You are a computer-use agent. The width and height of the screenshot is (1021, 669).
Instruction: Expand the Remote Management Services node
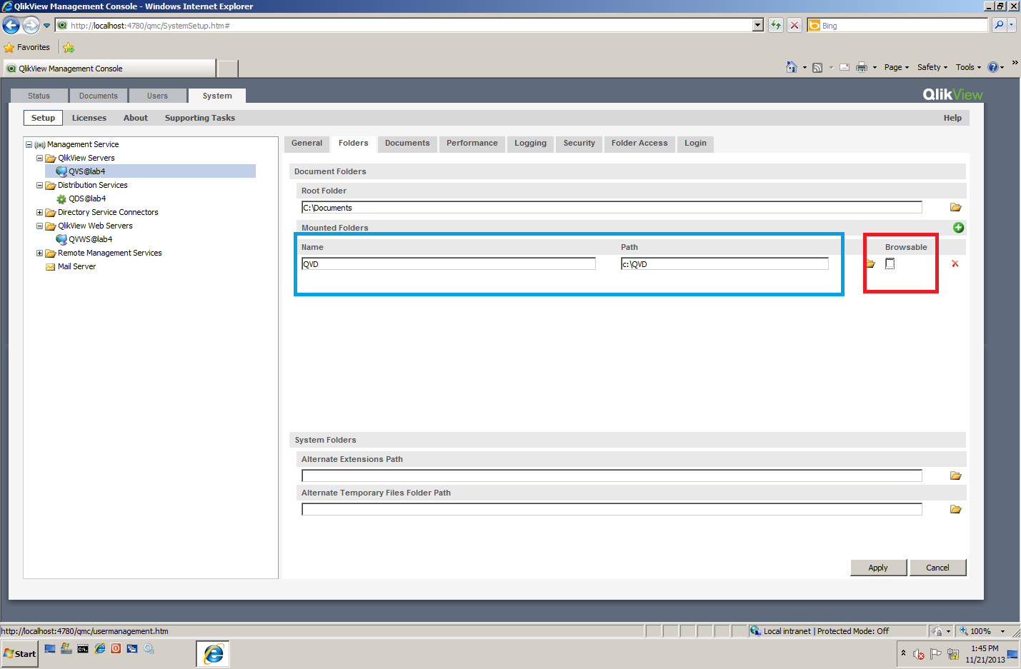[x=40, y=253]
